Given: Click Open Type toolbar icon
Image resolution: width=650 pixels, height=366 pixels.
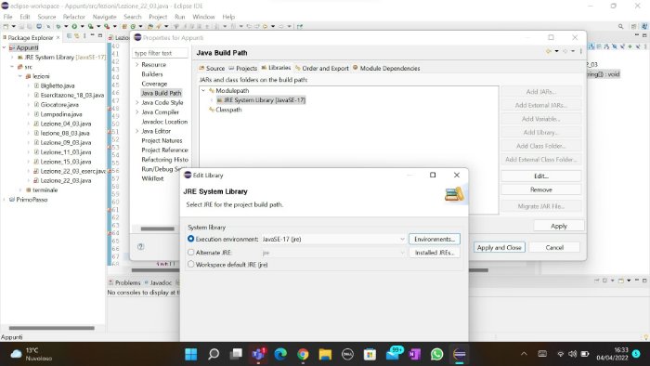Looking at the screenshot, I should pyautogui.click(x=150, y=26).
